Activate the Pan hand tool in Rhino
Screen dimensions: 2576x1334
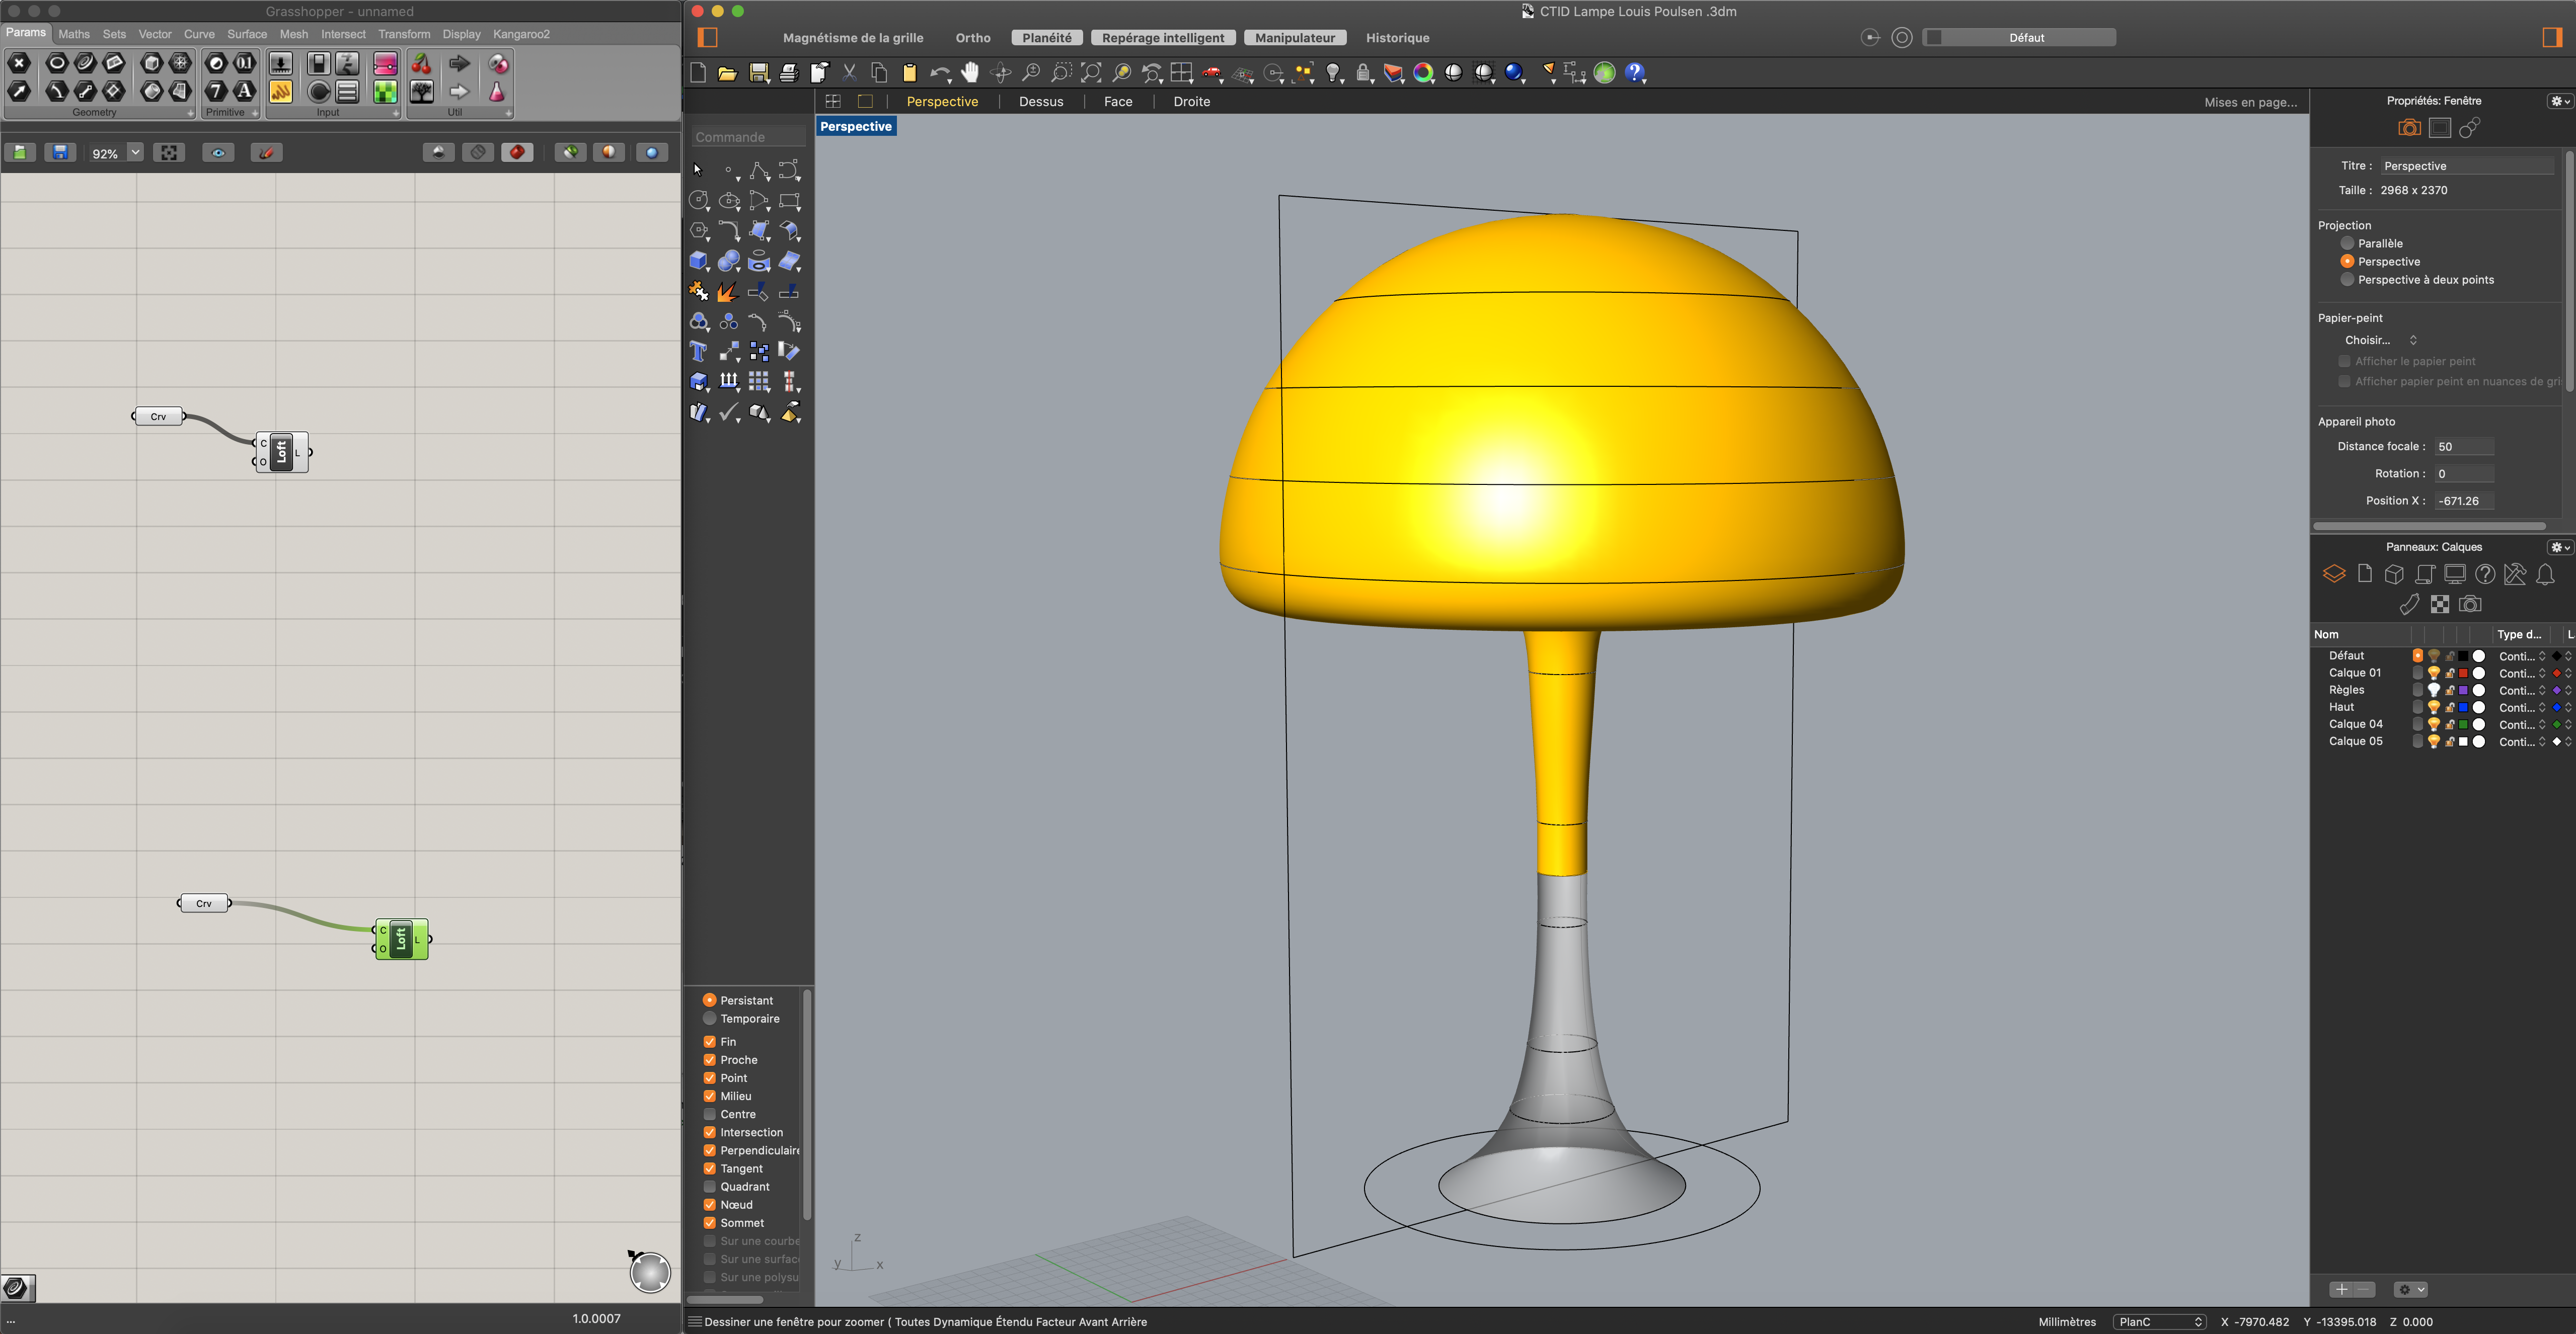(970, 72)
